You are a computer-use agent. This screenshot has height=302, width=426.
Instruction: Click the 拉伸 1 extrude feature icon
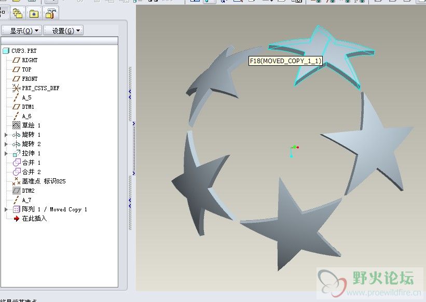pos(16,153)
